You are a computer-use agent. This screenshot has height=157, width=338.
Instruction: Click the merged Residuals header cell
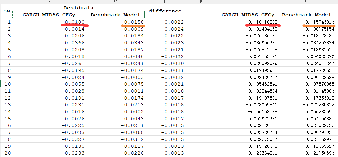(x=78, y=7)
